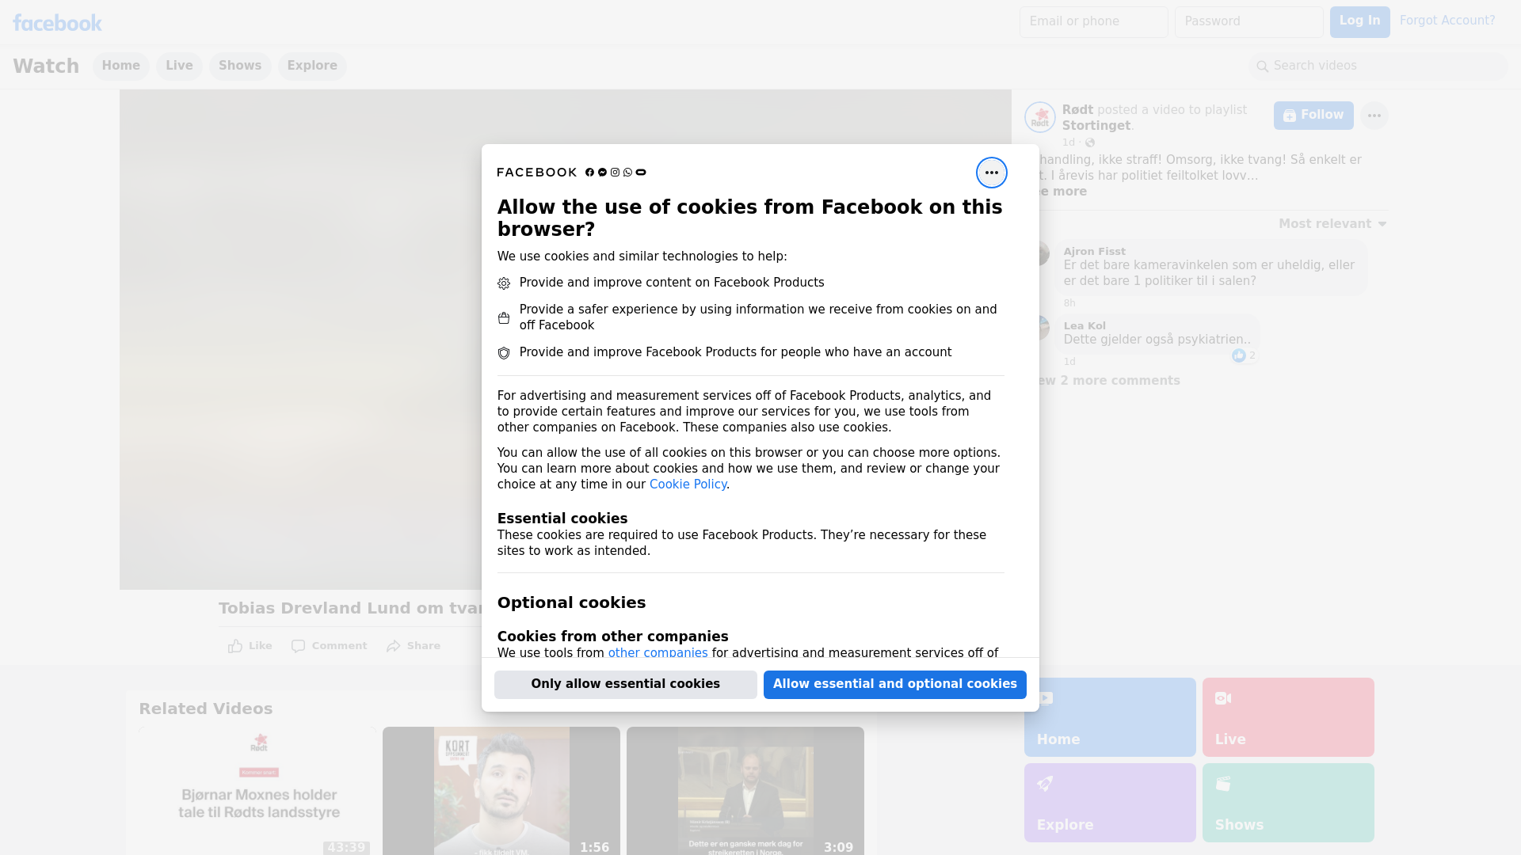Screen dimensions: 1521x855
Task: Click the Rødt page avatar
Action: (1039, 117)
